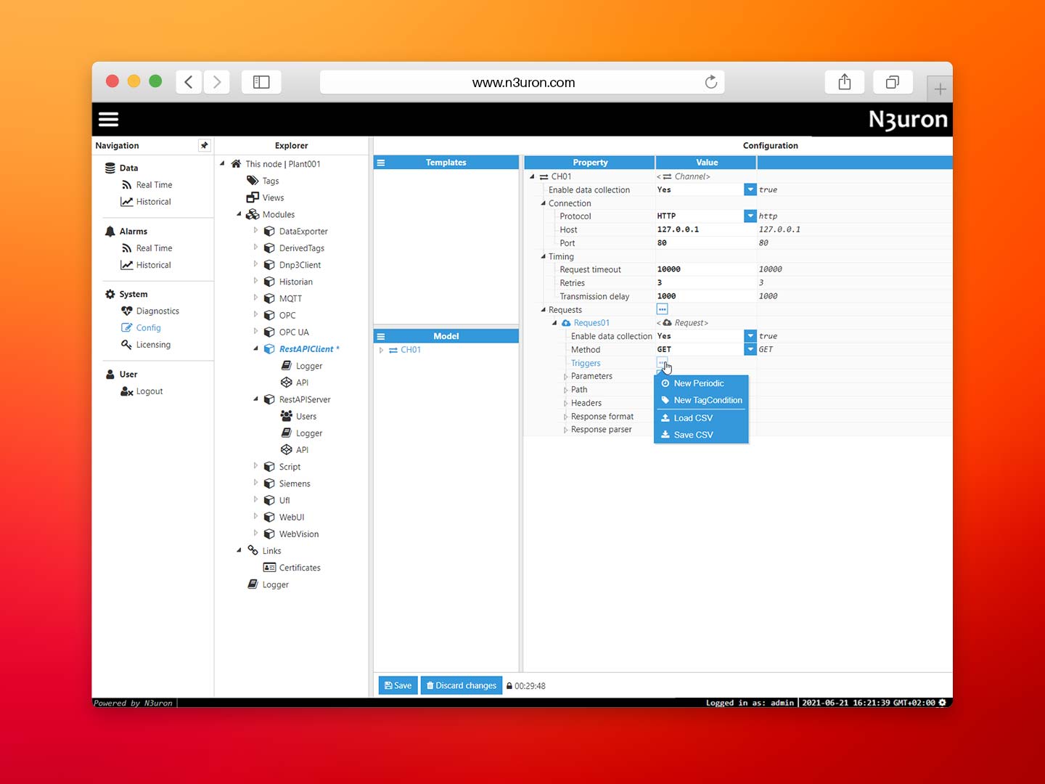The height and width of the screenshot is (784, 1045).
Task: Click the Config edit icon
Action: pos(127,327)
